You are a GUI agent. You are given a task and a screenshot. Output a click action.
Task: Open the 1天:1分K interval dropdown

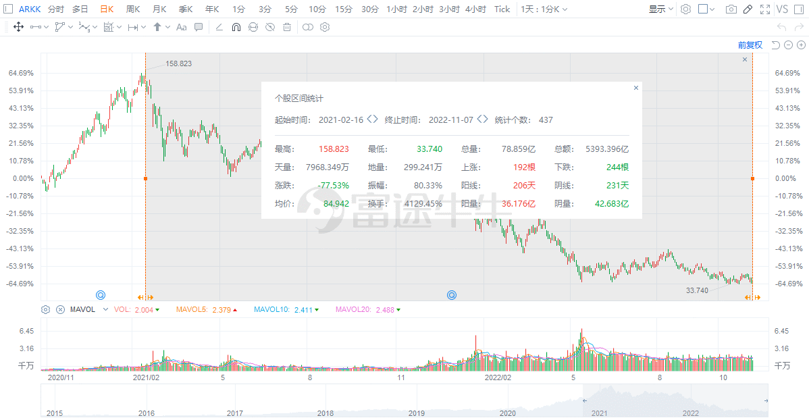coord(544,9)
